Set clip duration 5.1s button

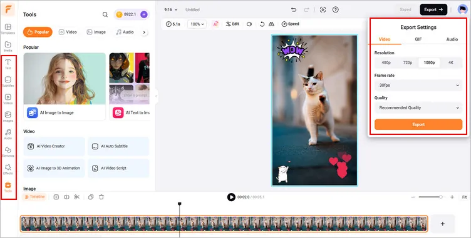tap(173, 24)
